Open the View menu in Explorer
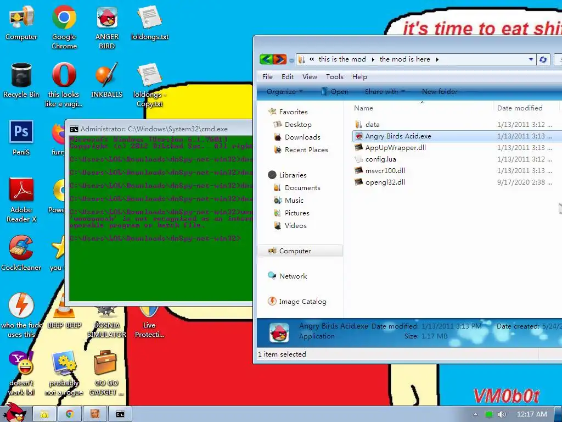Image resolution: width=562 pixels, height=422 pixels. coord(310,77)
